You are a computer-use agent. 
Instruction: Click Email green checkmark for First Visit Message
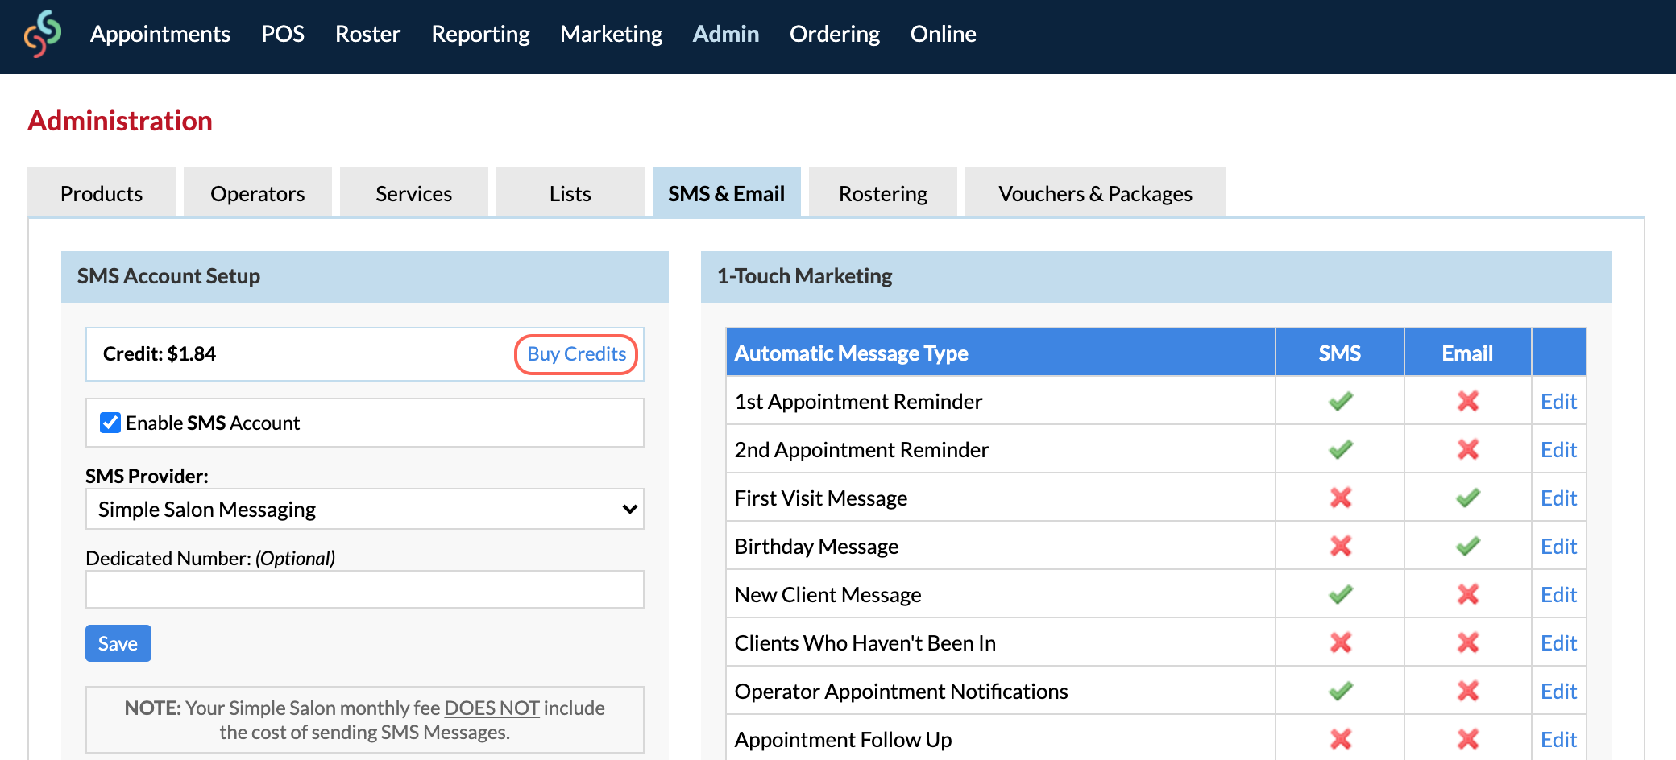point(1467,498)
